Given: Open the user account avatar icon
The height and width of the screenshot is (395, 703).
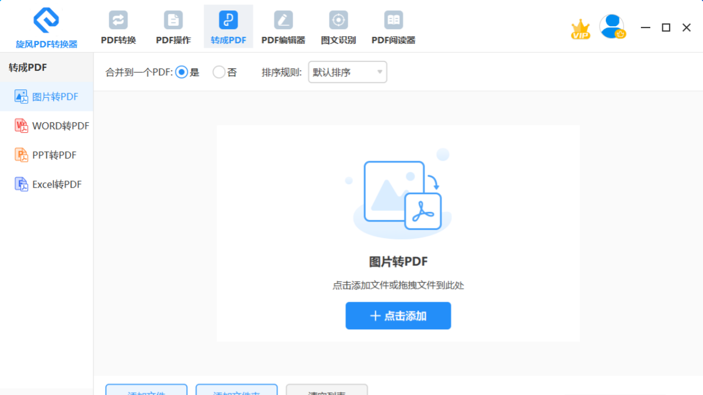Looking at the screenshot, I should click(612, 26).
